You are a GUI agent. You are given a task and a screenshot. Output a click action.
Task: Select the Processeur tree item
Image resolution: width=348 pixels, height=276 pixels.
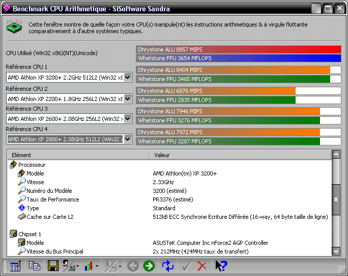32,165
